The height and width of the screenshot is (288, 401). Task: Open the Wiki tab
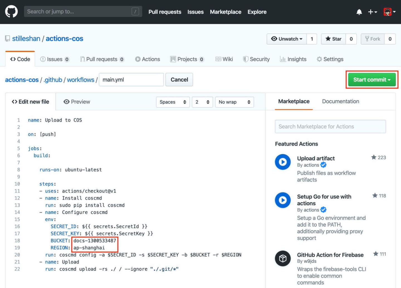click(224, 59)
